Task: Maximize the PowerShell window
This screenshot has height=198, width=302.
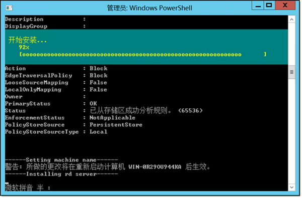Action: 269,6
